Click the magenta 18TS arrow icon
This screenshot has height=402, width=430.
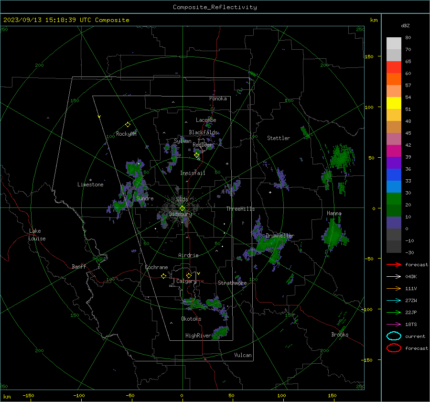(x=394, y=325)
